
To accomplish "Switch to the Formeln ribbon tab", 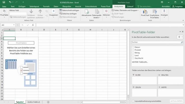I will 46,6.
